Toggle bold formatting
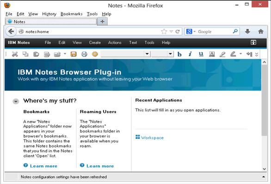The width and height of the screenshot is (271, 184). 179,54
